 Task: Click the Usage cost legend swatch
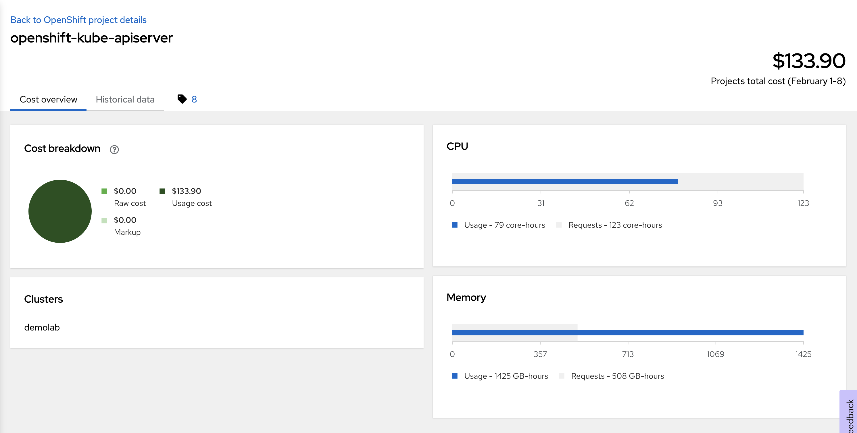[162, 191]
